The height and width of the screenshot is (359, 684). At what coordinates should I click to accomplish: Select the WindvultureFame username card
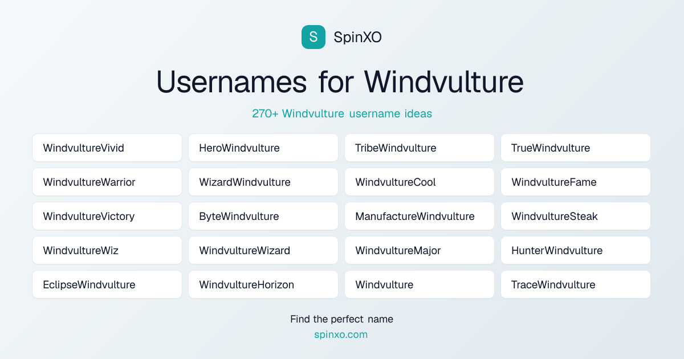576,182
